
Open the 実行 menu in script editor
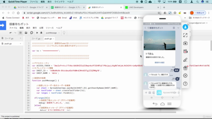coord(34,28)
